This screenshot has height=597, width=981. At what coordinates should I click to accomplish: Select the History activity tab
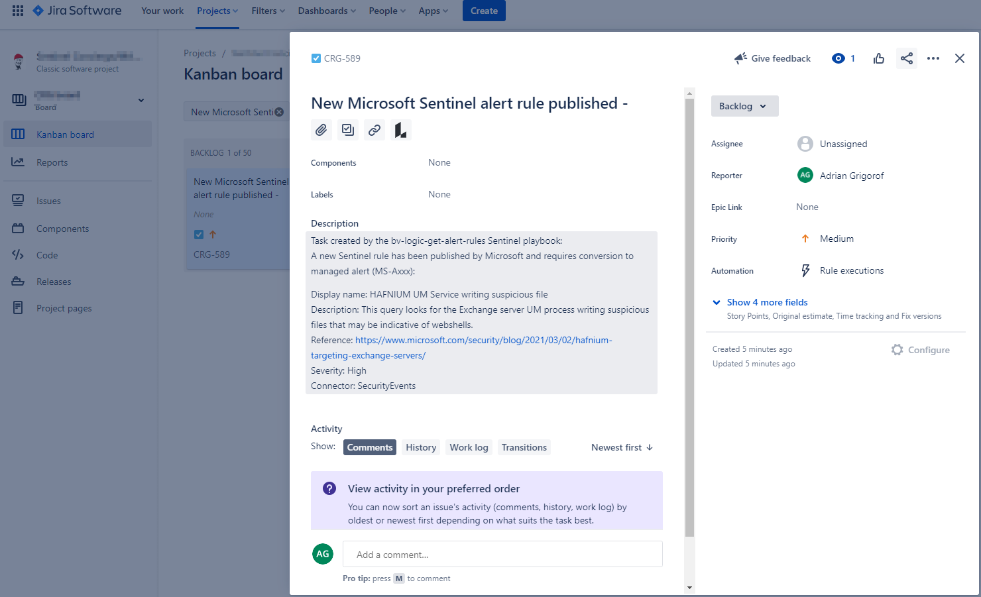point(421,447)
